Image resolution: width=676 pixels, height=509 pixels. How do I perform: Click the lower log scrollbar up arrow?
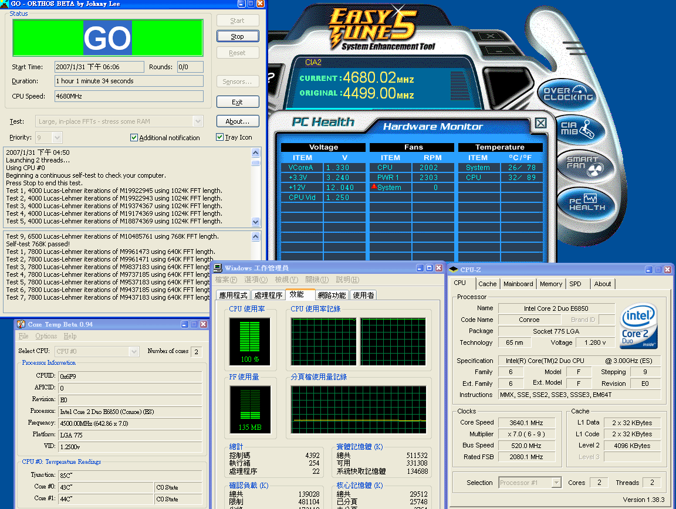point(256,236)
